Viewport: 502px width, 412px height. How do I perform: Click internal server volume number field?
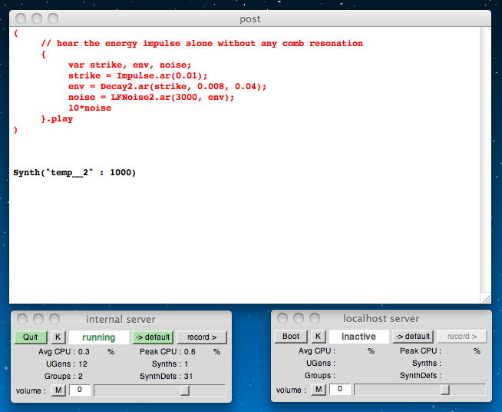tap(80, 390)
